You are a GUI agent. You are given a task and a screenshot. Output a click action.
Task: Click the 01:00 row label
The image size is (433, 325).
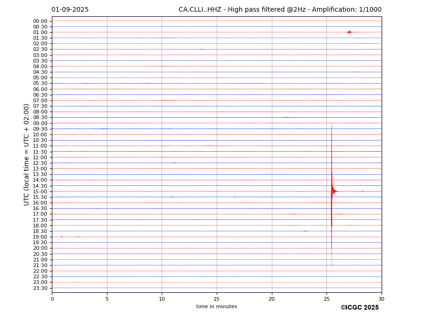click(x=40, y=33)
